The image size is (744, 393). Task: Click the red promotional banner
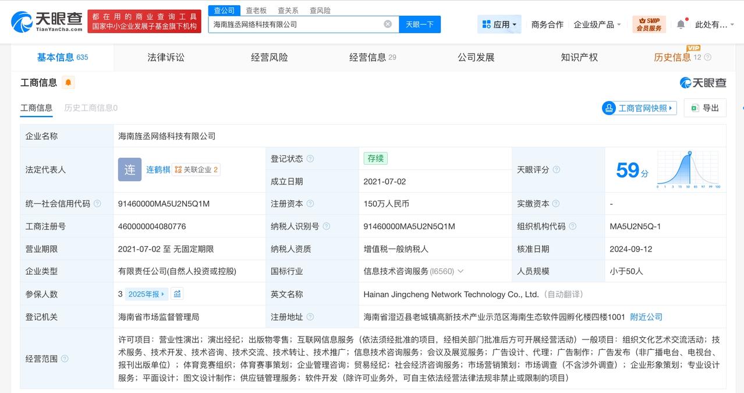click(146, 22)
